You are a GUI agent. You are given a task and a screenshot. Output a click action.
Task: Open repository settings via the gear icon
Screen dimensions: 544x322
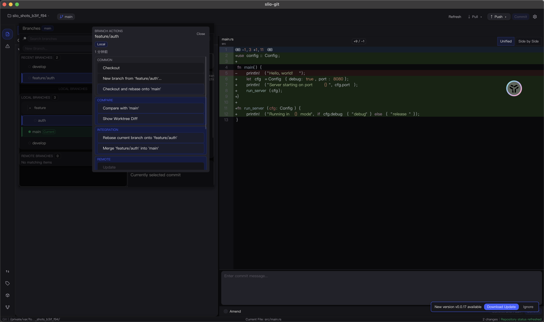coord(535,16)
